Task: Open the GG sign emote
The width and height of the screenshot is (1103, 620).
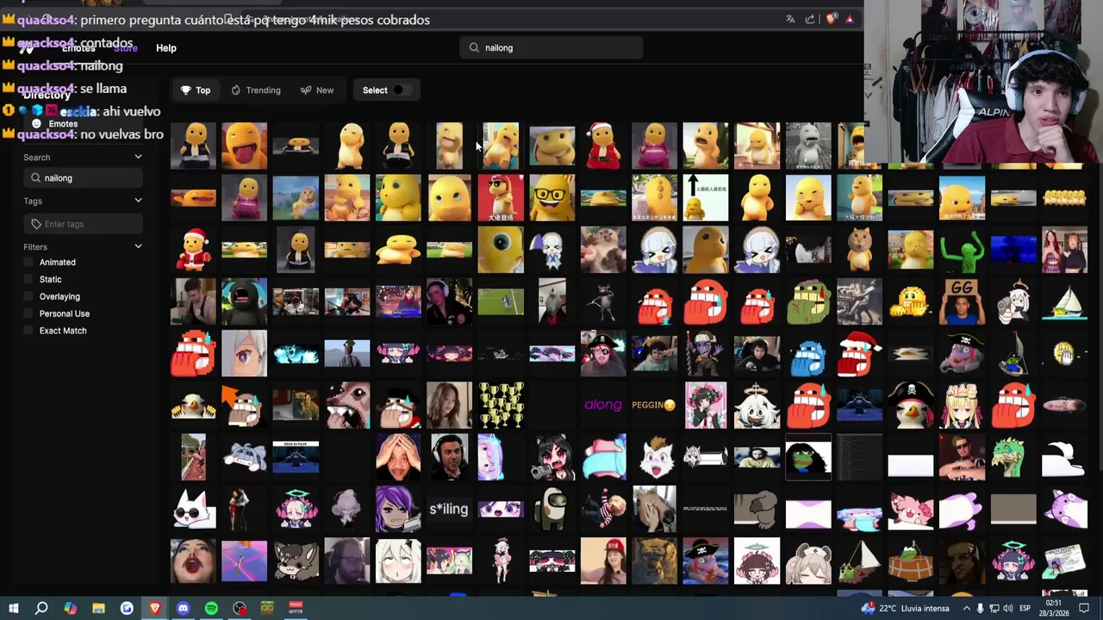Action: pos(962,301)
